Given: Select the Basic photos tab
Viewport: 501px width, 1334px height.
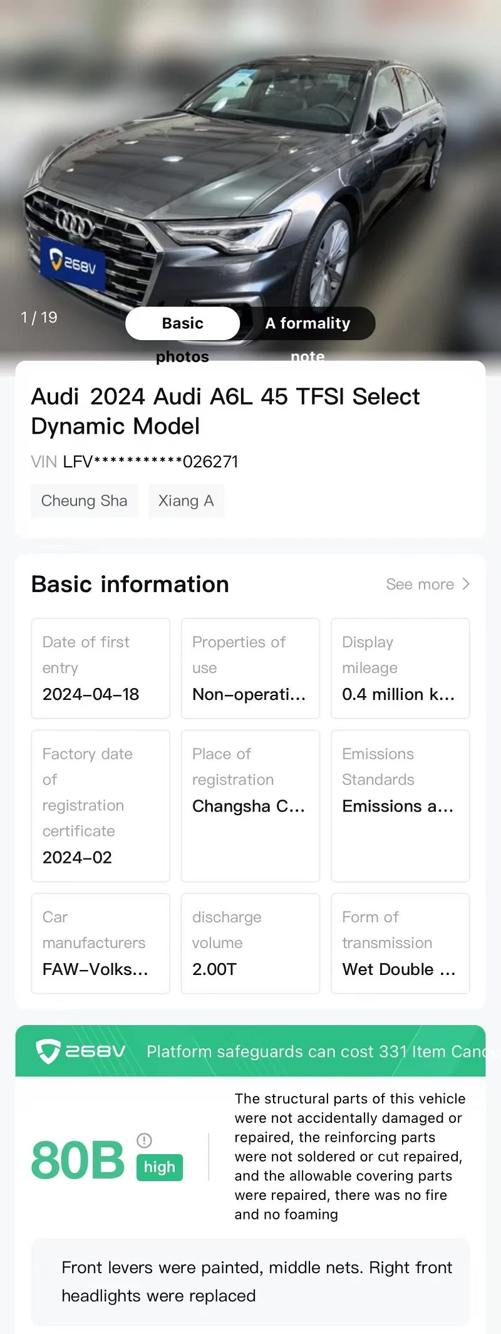Looking at the screenshot, I should (x=183, y=323).
